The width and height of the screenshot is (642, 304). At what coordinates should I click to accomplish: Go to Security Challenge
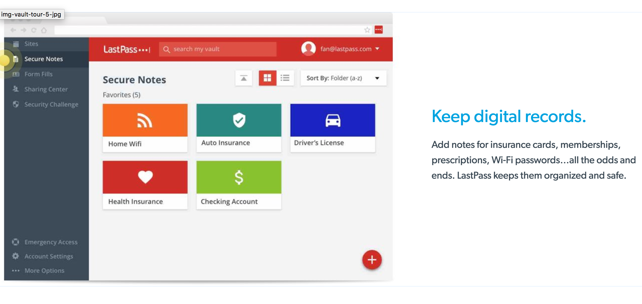coord(51,104)
